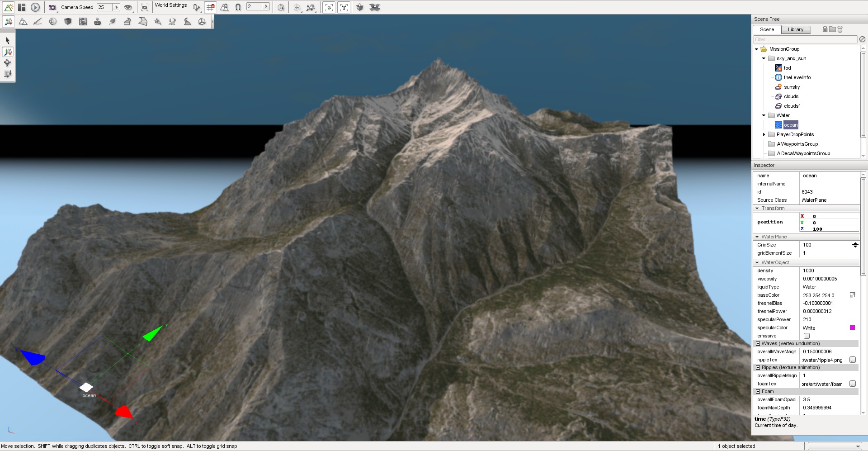Open the World Settings menu
The image size is (868, 451).
[171, 5]
